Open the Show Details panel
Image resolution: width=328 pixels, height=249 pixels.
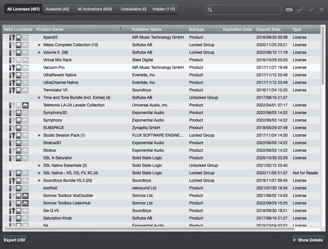(308, 240)
